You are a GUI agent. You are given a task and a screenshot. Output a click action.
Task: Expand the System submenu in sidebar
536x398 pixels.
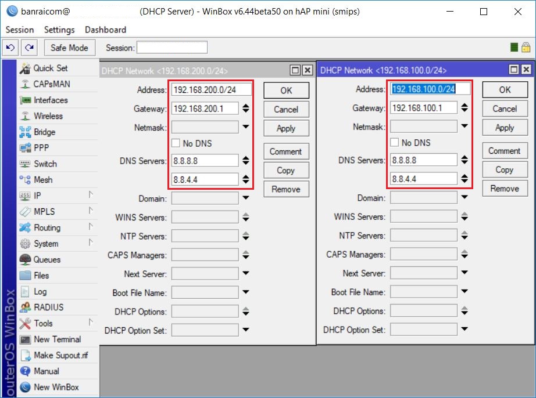[91, 243]
